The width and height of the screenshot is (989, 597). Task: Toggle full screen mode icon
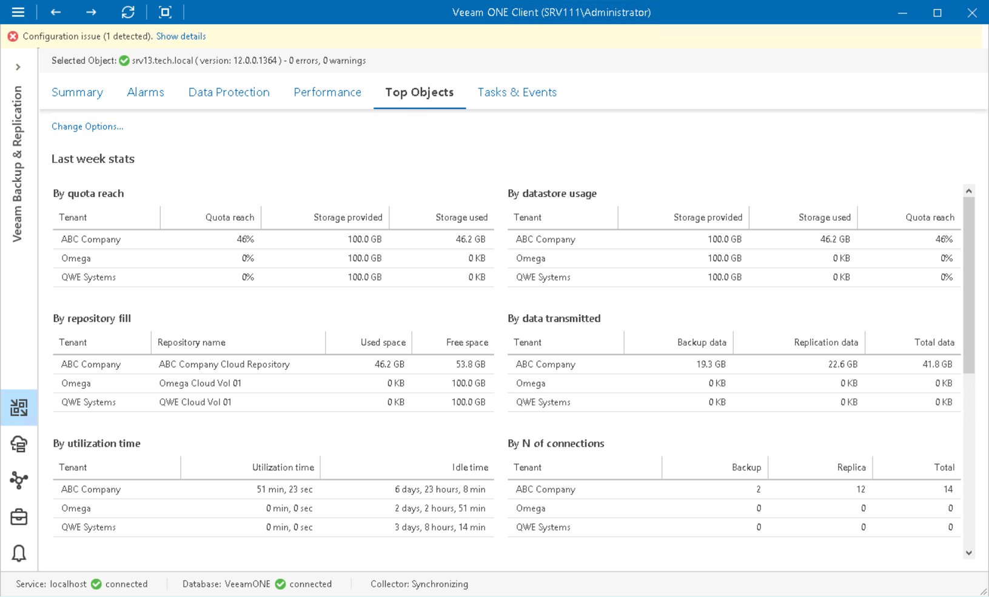pyautogui.click(x=165, y=12)
